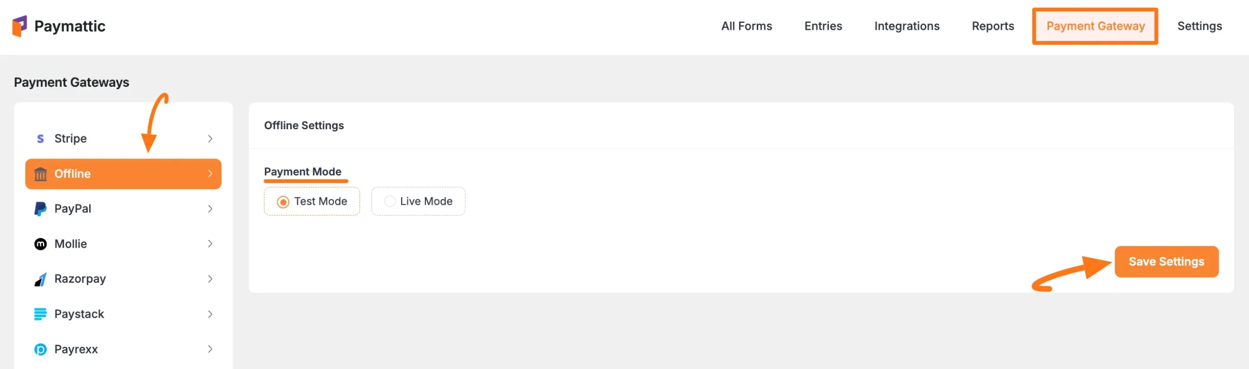This screenshot has width=1249, height=369.
Task: Select the PayPal payment icon
Action: (x=41, y=209)
